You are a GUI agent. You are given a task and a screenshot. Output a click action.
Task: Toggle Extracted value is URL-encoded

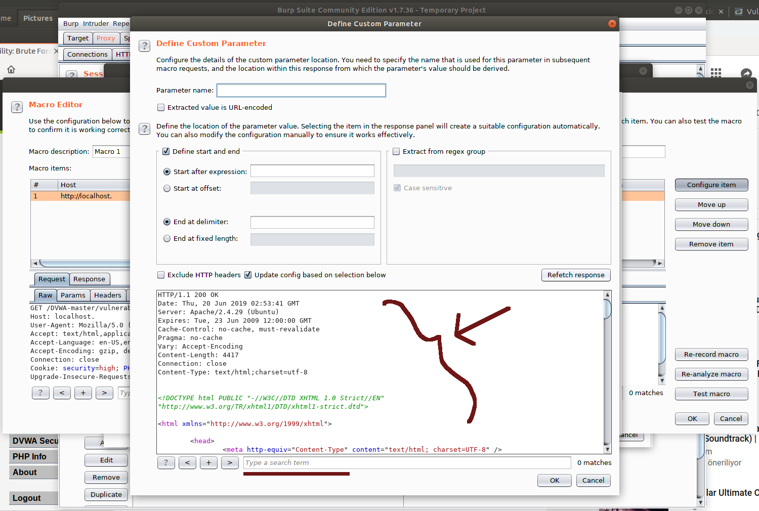161,107
